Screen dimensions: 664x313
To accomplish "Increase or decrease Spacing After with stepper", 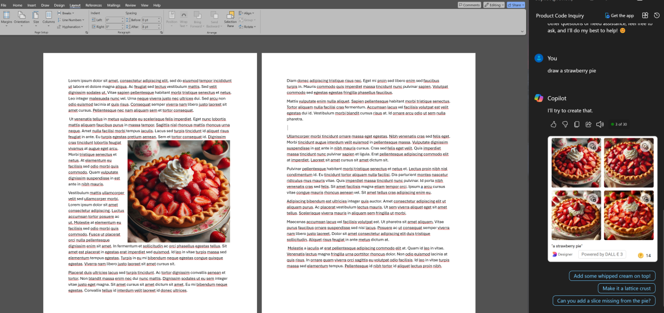I will (x=159, y=27).
